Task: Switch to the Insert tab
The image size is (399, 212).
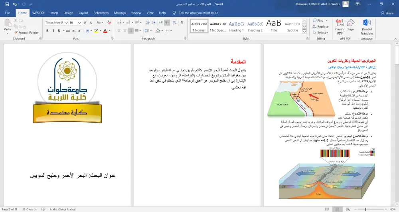Action: (54, 13)
